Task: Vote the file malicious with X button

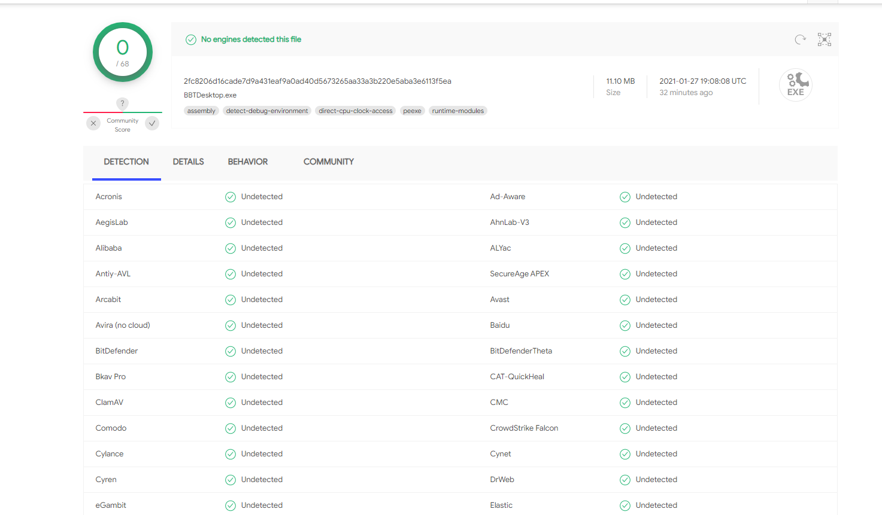Action: [x=93, y=123]
